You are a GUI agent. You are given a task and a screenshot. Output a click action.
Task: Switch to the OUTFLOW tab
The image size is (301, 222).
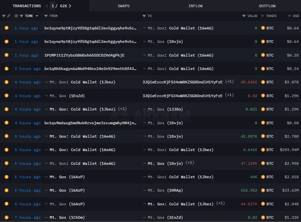point(267,6)
